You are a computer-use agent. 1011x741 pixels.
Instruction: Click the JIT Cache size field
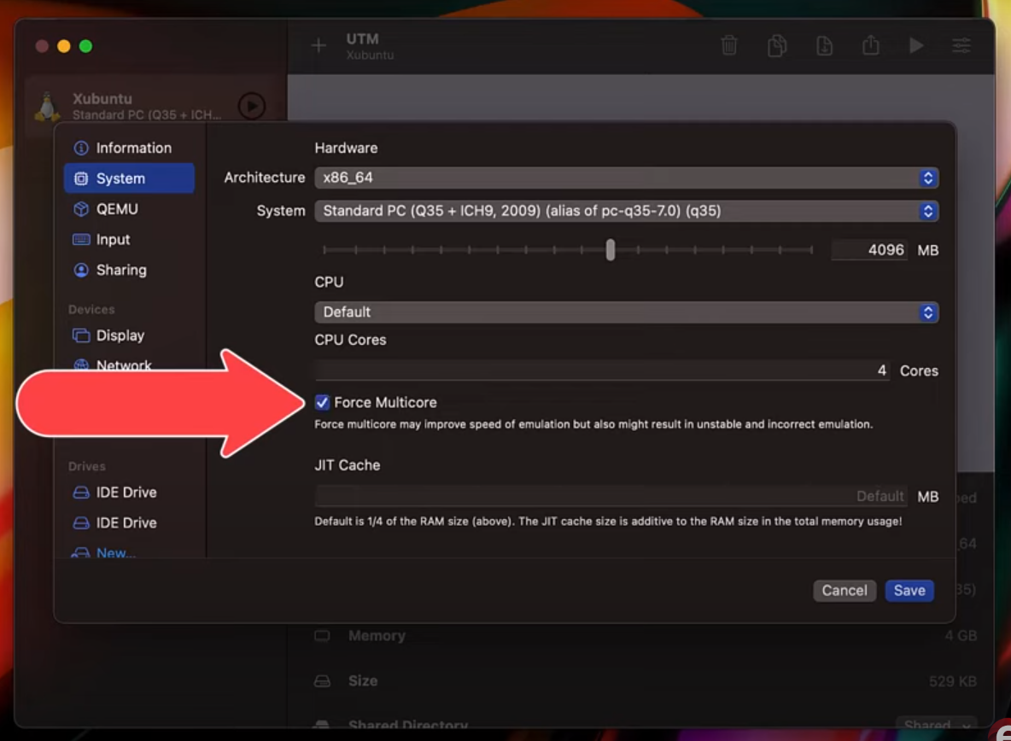[x=611, y=496]
